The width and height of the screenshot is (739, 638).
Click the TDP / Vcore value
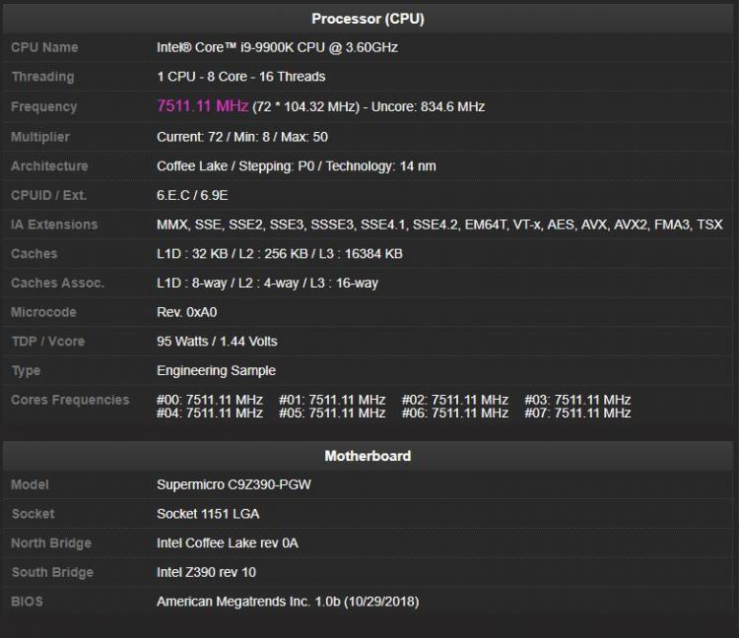pyautogui.click(x=217, y=342)
